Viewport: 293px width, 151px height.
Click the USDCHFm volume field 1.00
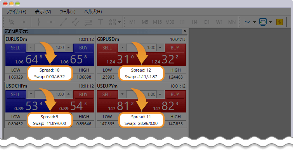tap(50, 94)
